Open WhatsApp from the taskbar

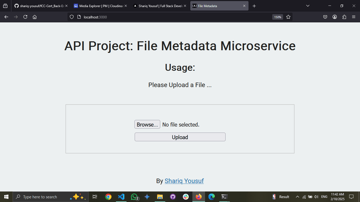pyautogui.click(x=134, y=196)
